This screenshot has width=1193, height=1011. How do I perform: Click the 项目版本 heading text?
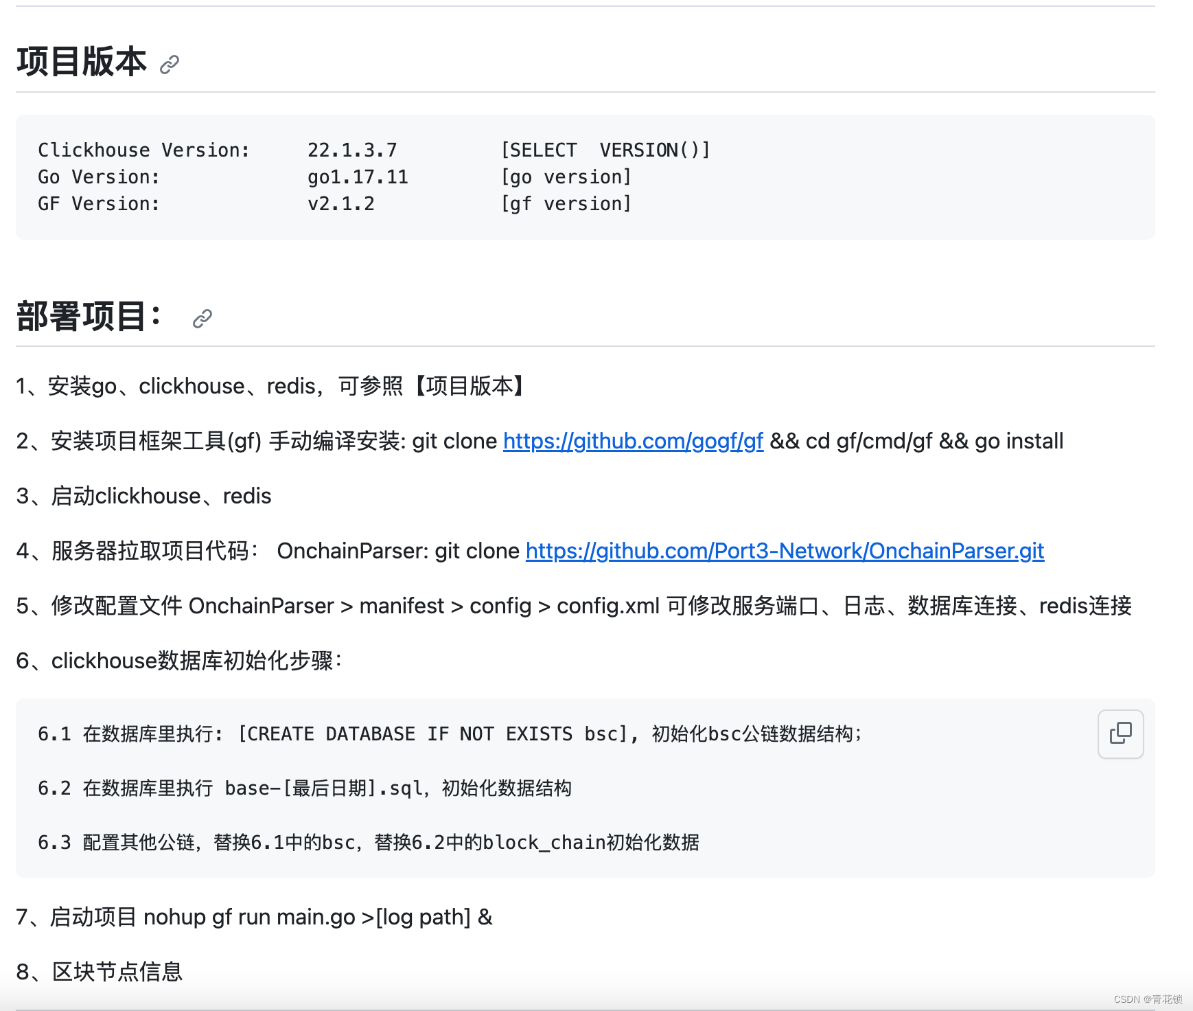pyautogui.click(x=82, y=62)
